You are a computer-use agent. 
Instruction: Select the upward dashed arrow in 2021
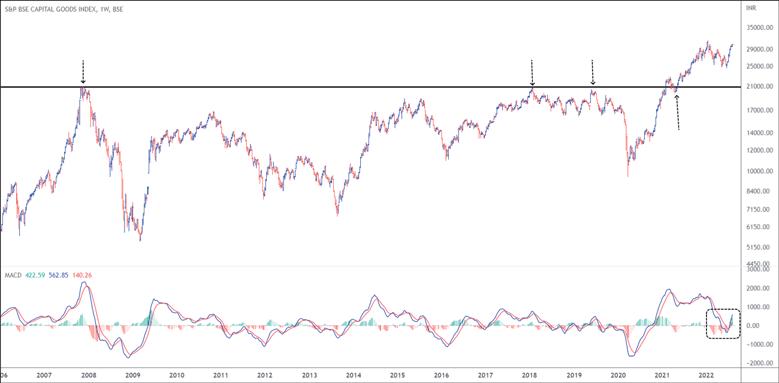coord(677,111)
